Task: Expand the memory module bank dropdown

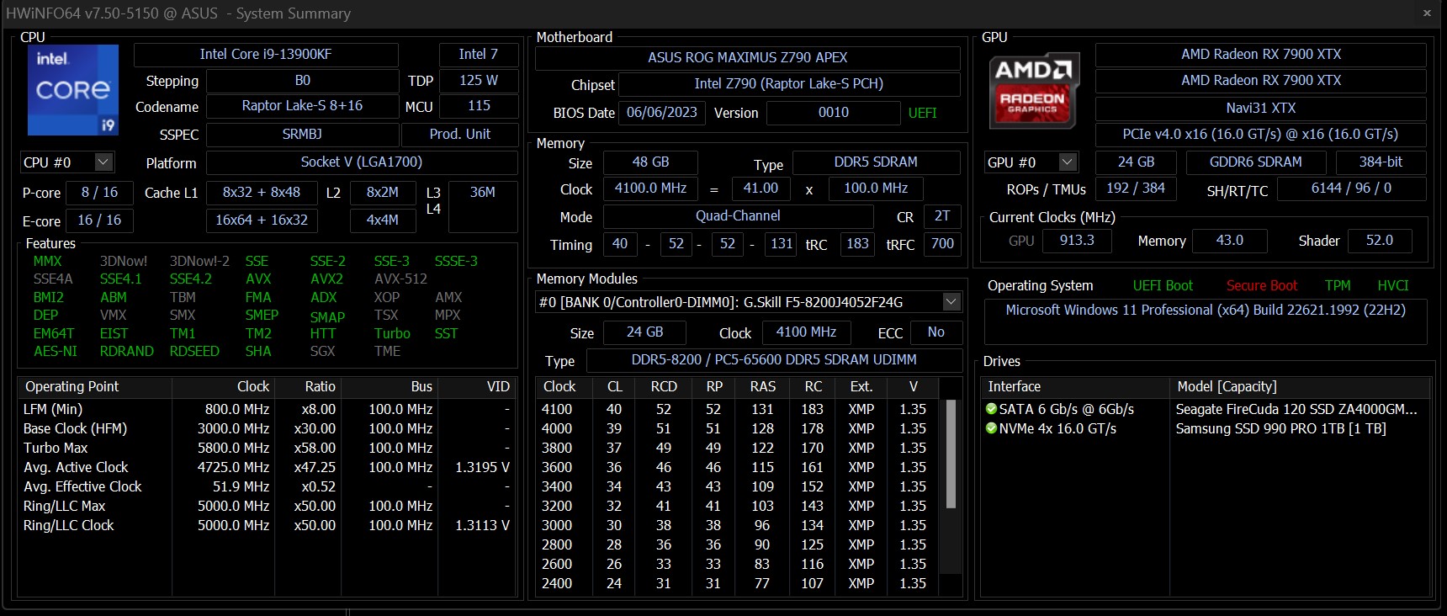Action: pos(951,301)
